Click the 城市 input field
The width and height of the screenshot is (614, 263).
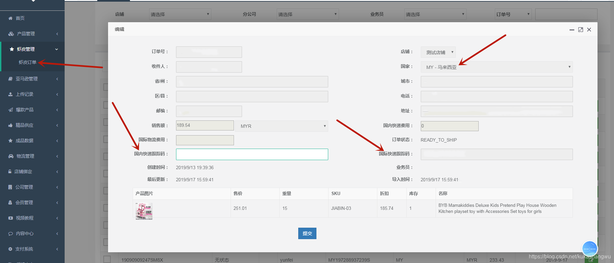pyautogui.click(x=497, y=82)
